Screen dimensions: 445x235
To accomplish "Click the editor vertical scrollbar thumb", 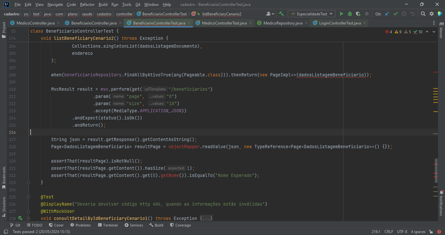I will [x=436, y=171].
